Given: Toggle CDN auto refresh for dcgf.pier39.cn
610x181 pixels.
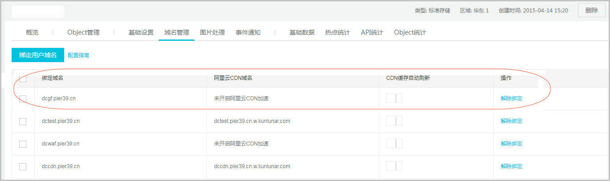Looking at the screenshot, I should point(394,98).
